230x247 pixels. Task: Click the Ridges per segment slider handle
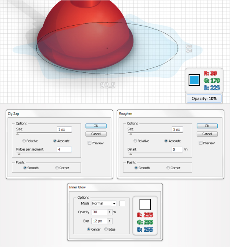pos(19,154)
